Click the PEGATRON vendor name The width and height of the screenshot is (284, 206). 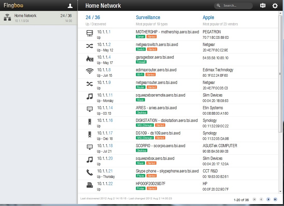(x=212, y=32)
